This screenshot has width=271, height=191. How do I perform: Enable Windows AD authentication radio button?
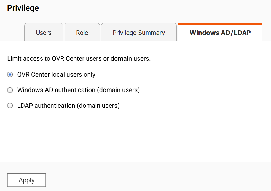tap(10, 90)
